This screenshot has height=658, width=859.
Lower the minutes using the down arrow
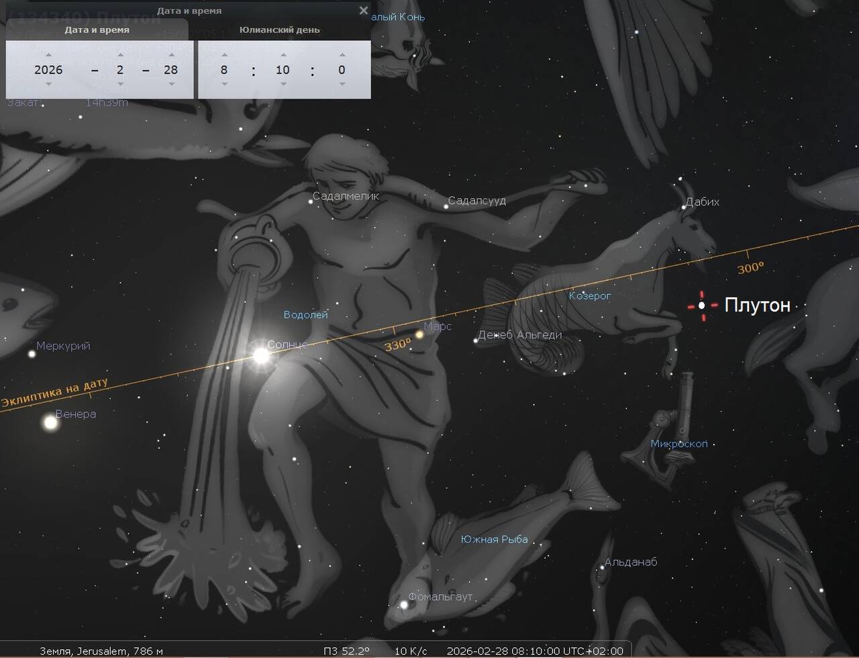283,84
